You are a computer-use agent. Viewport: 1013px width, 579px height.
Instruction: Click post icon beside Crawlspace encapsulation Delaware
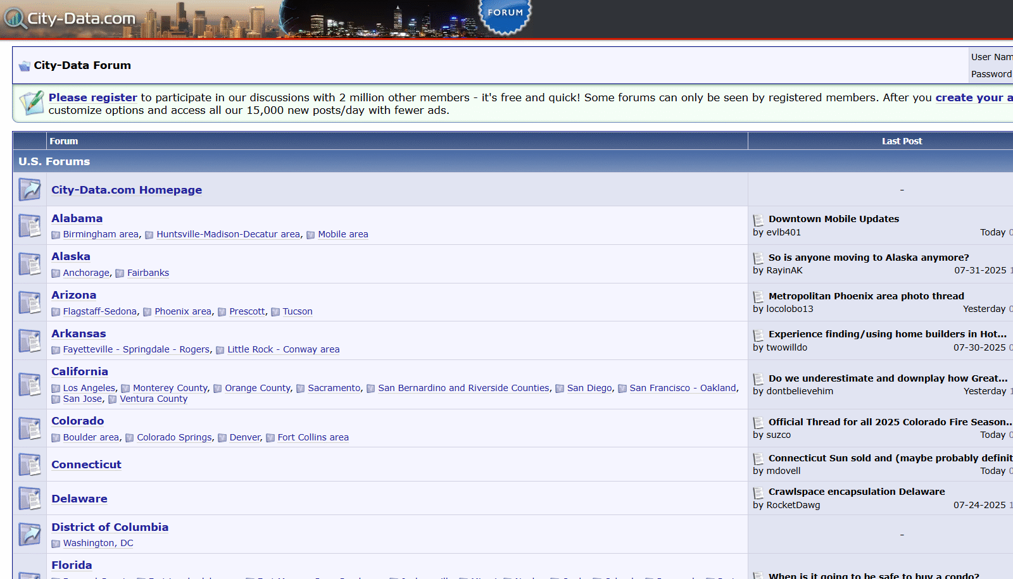coord(758,493)
